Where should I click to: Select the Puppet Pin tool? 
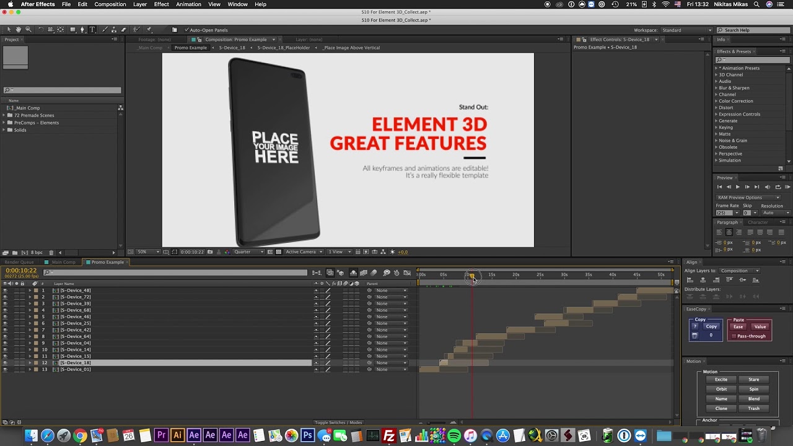(x=149, y=30)
